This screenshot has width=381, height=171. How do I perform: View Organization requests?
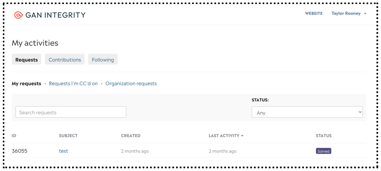pos(131,84)
